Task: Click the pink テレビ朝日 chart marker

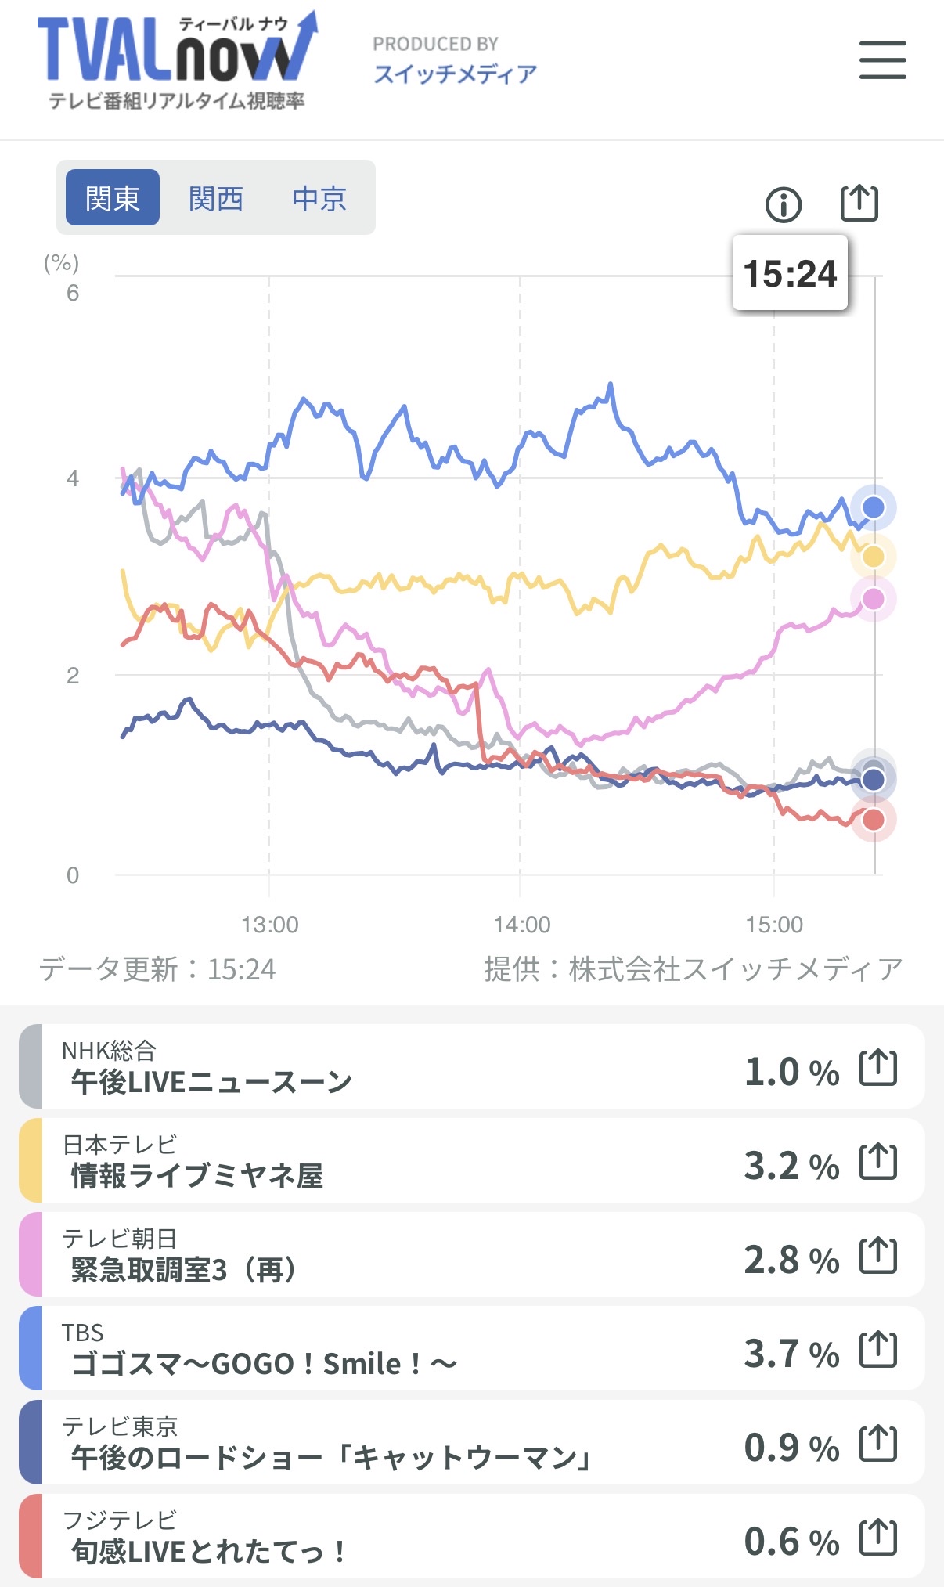Action: (873, 599)
